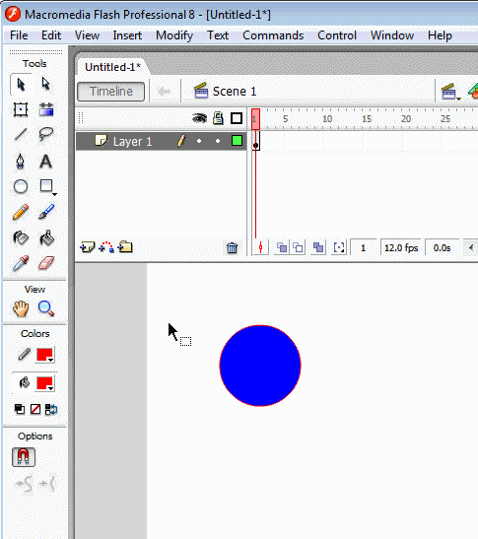Viewport: 478px width, 539px height.
Task: Toggle lock dot for Layer 1
Action: coord(218,141)
